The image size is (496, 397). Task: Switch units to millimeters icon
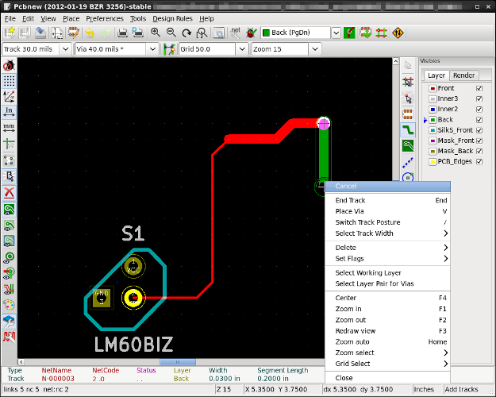9,128
